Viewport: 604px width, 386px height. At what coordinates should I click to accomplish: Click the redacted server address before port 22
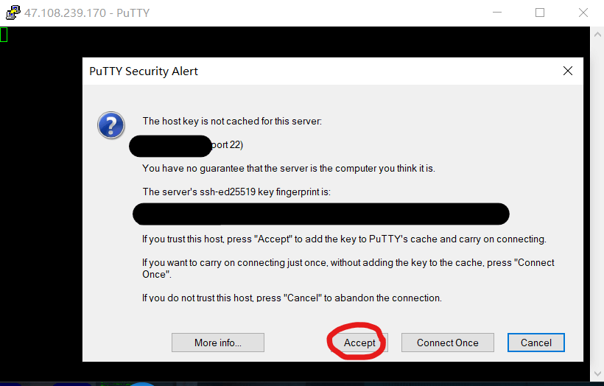[x=170, y=146]
